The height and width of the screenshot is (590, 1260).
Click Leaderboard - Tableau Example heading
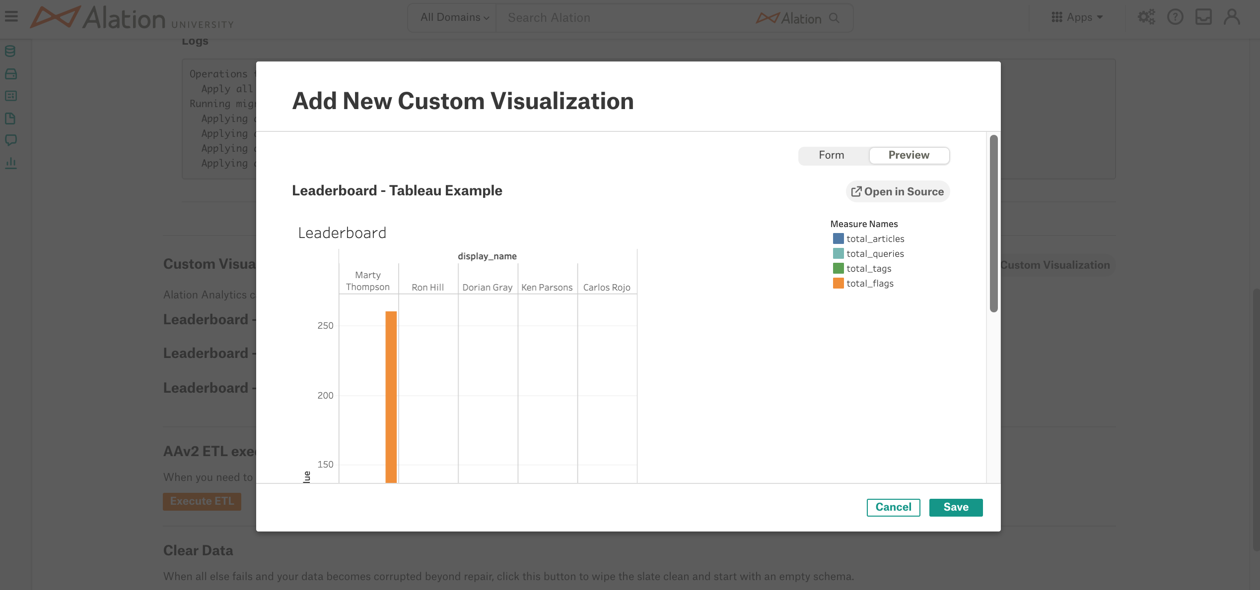click(397, 191)
